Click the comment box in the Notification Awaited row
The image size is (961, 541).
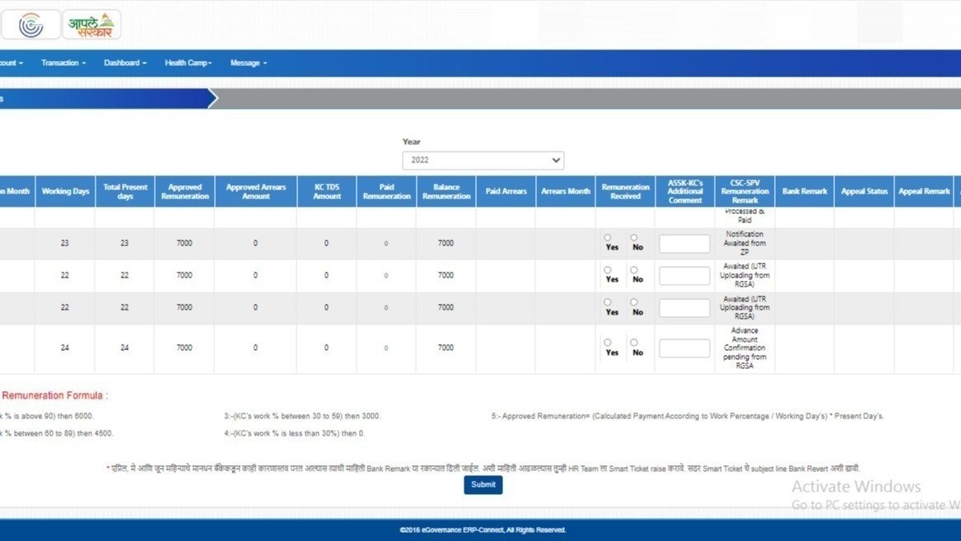684,243
